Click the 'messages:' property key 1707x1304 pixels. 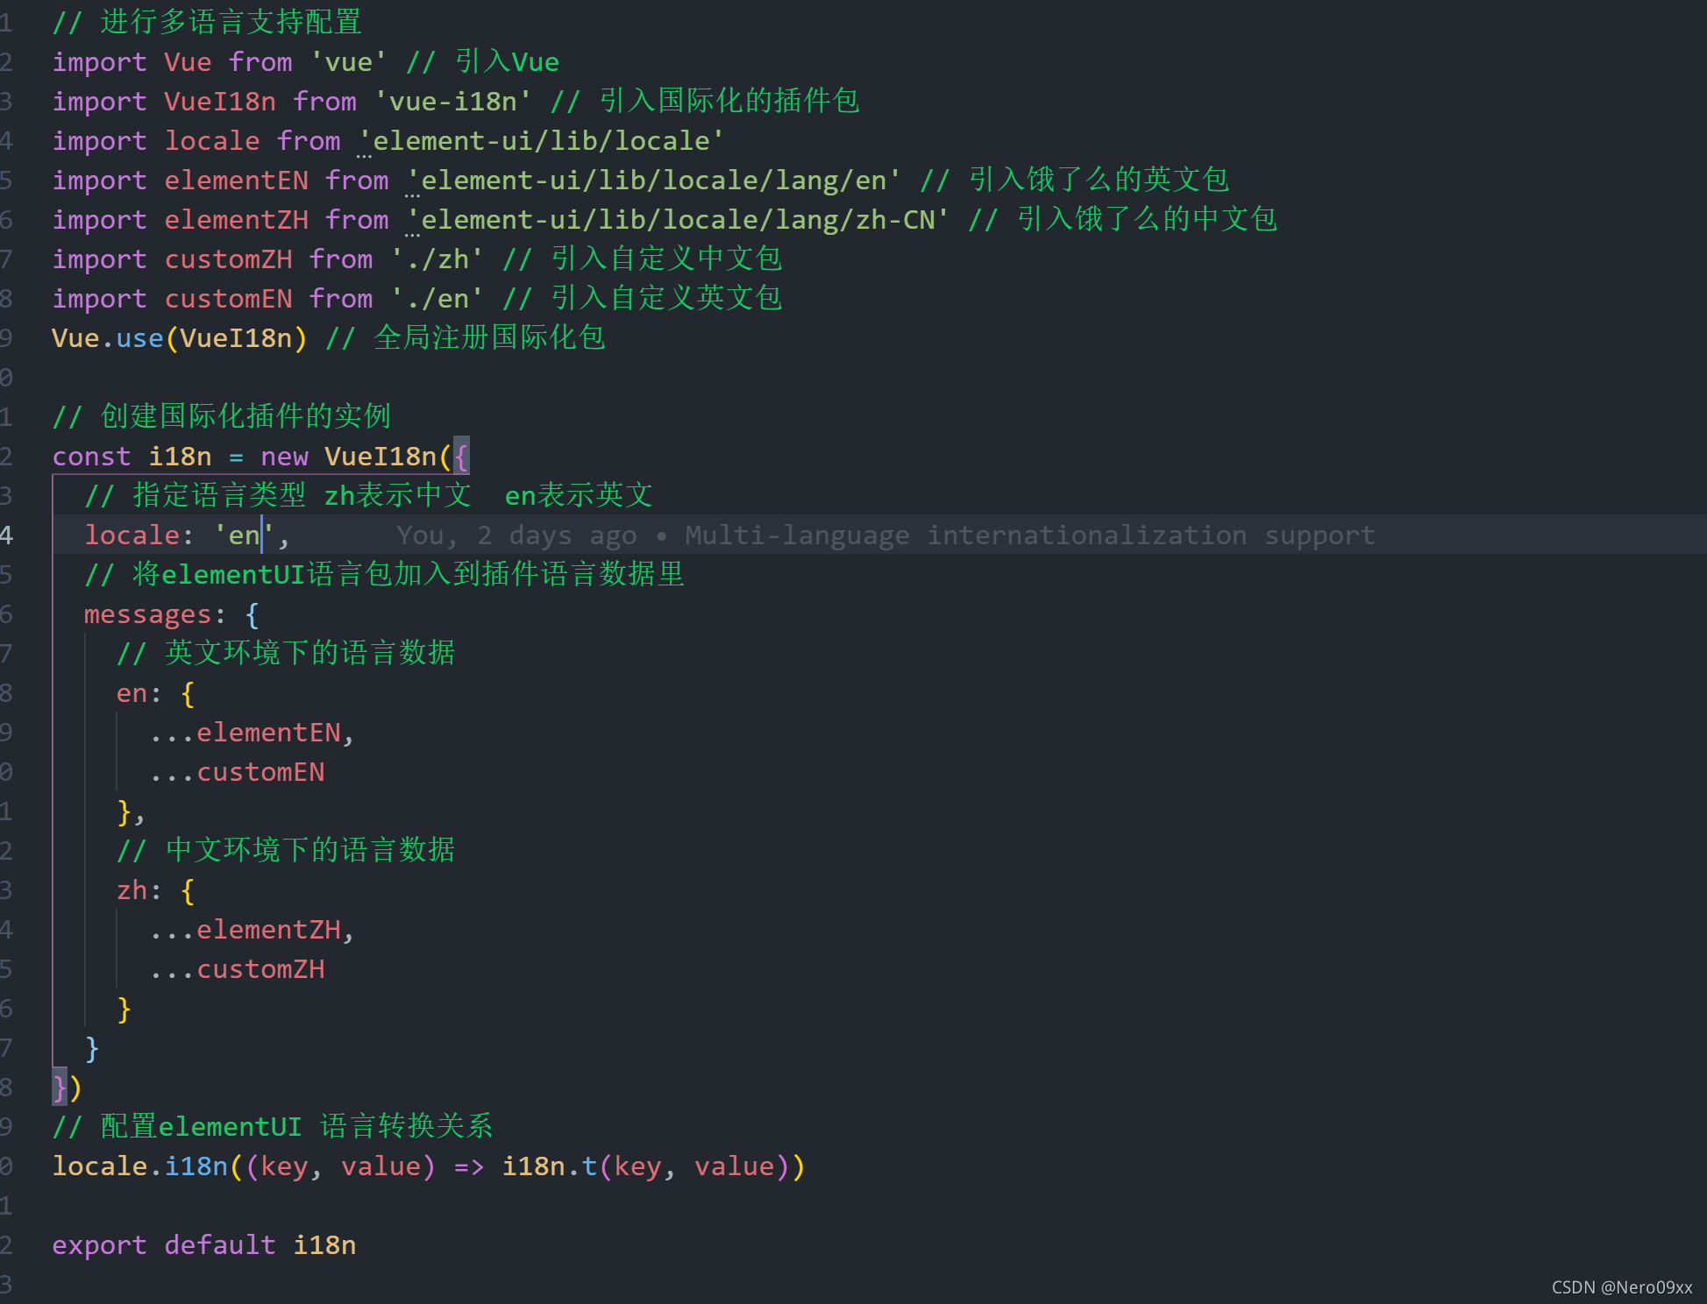155,614
